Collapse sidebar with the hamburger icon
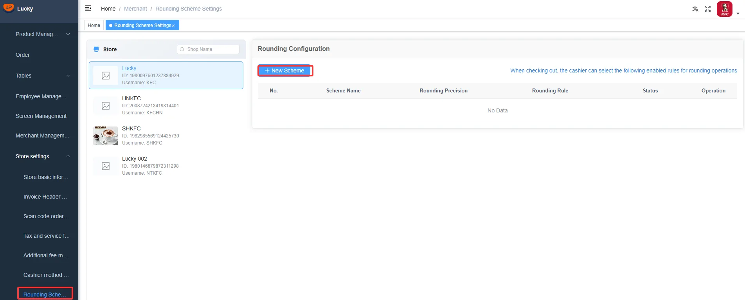The width and height of the screenshot is (745, 300). tap(88, 8)
